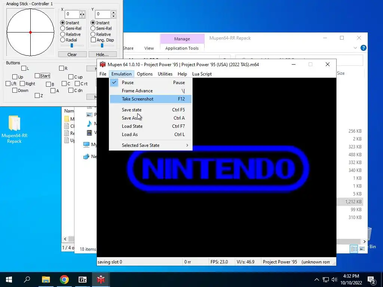
Task: Show hidden system tray icons
Action: click(316, 280)
